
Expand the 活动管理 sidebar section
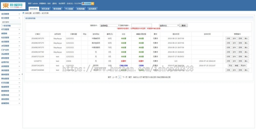(x=11, y=54)
